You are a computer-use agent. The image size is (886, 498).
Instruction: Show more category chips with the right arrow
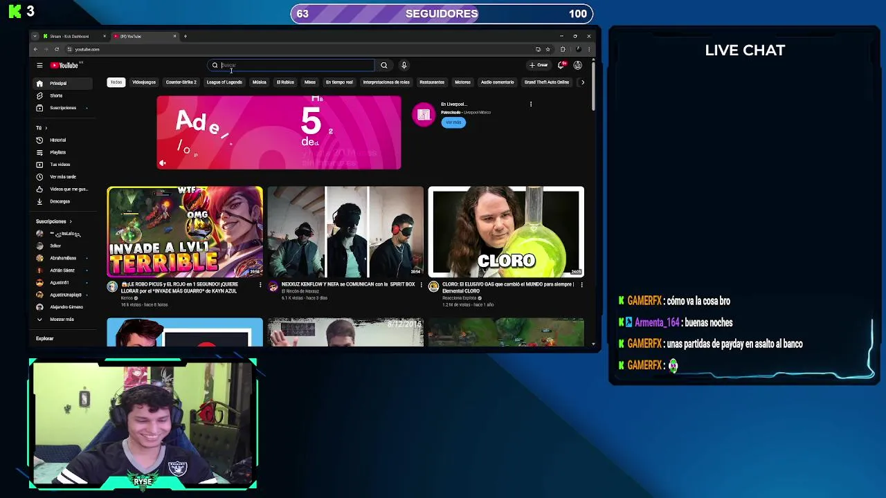[x=582, y=82]
